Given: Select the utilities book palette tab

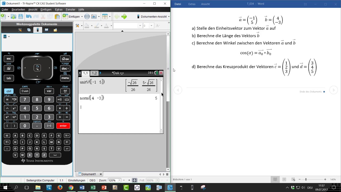Looking at the screenshot, I should (47, 30).
